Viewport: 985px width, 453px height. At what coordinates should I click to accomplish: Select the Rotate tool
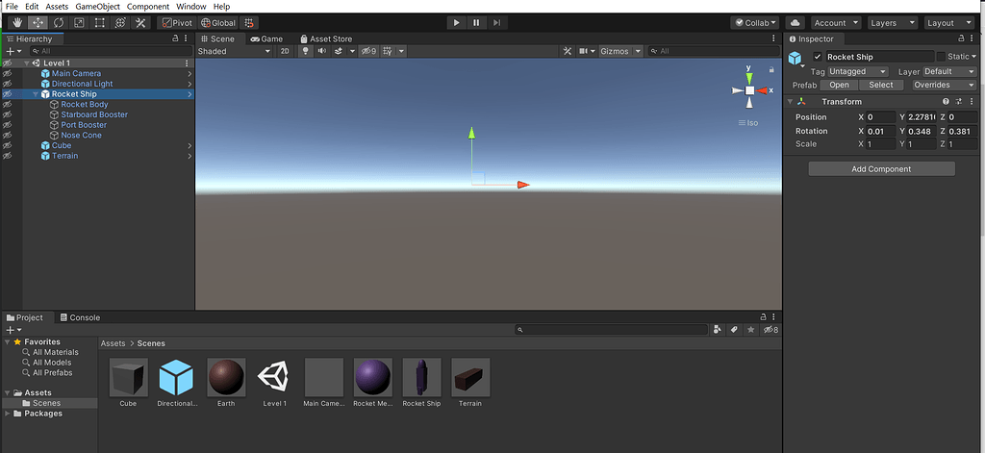(x=59, y=23)
